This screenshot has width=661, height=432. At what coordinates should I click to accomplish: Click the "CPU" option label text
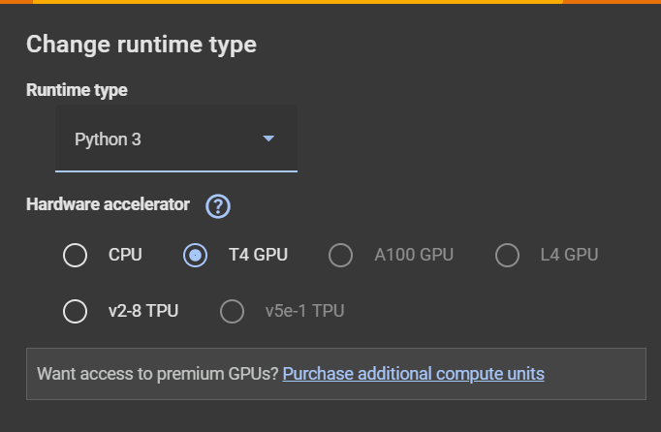click(125, 256)
